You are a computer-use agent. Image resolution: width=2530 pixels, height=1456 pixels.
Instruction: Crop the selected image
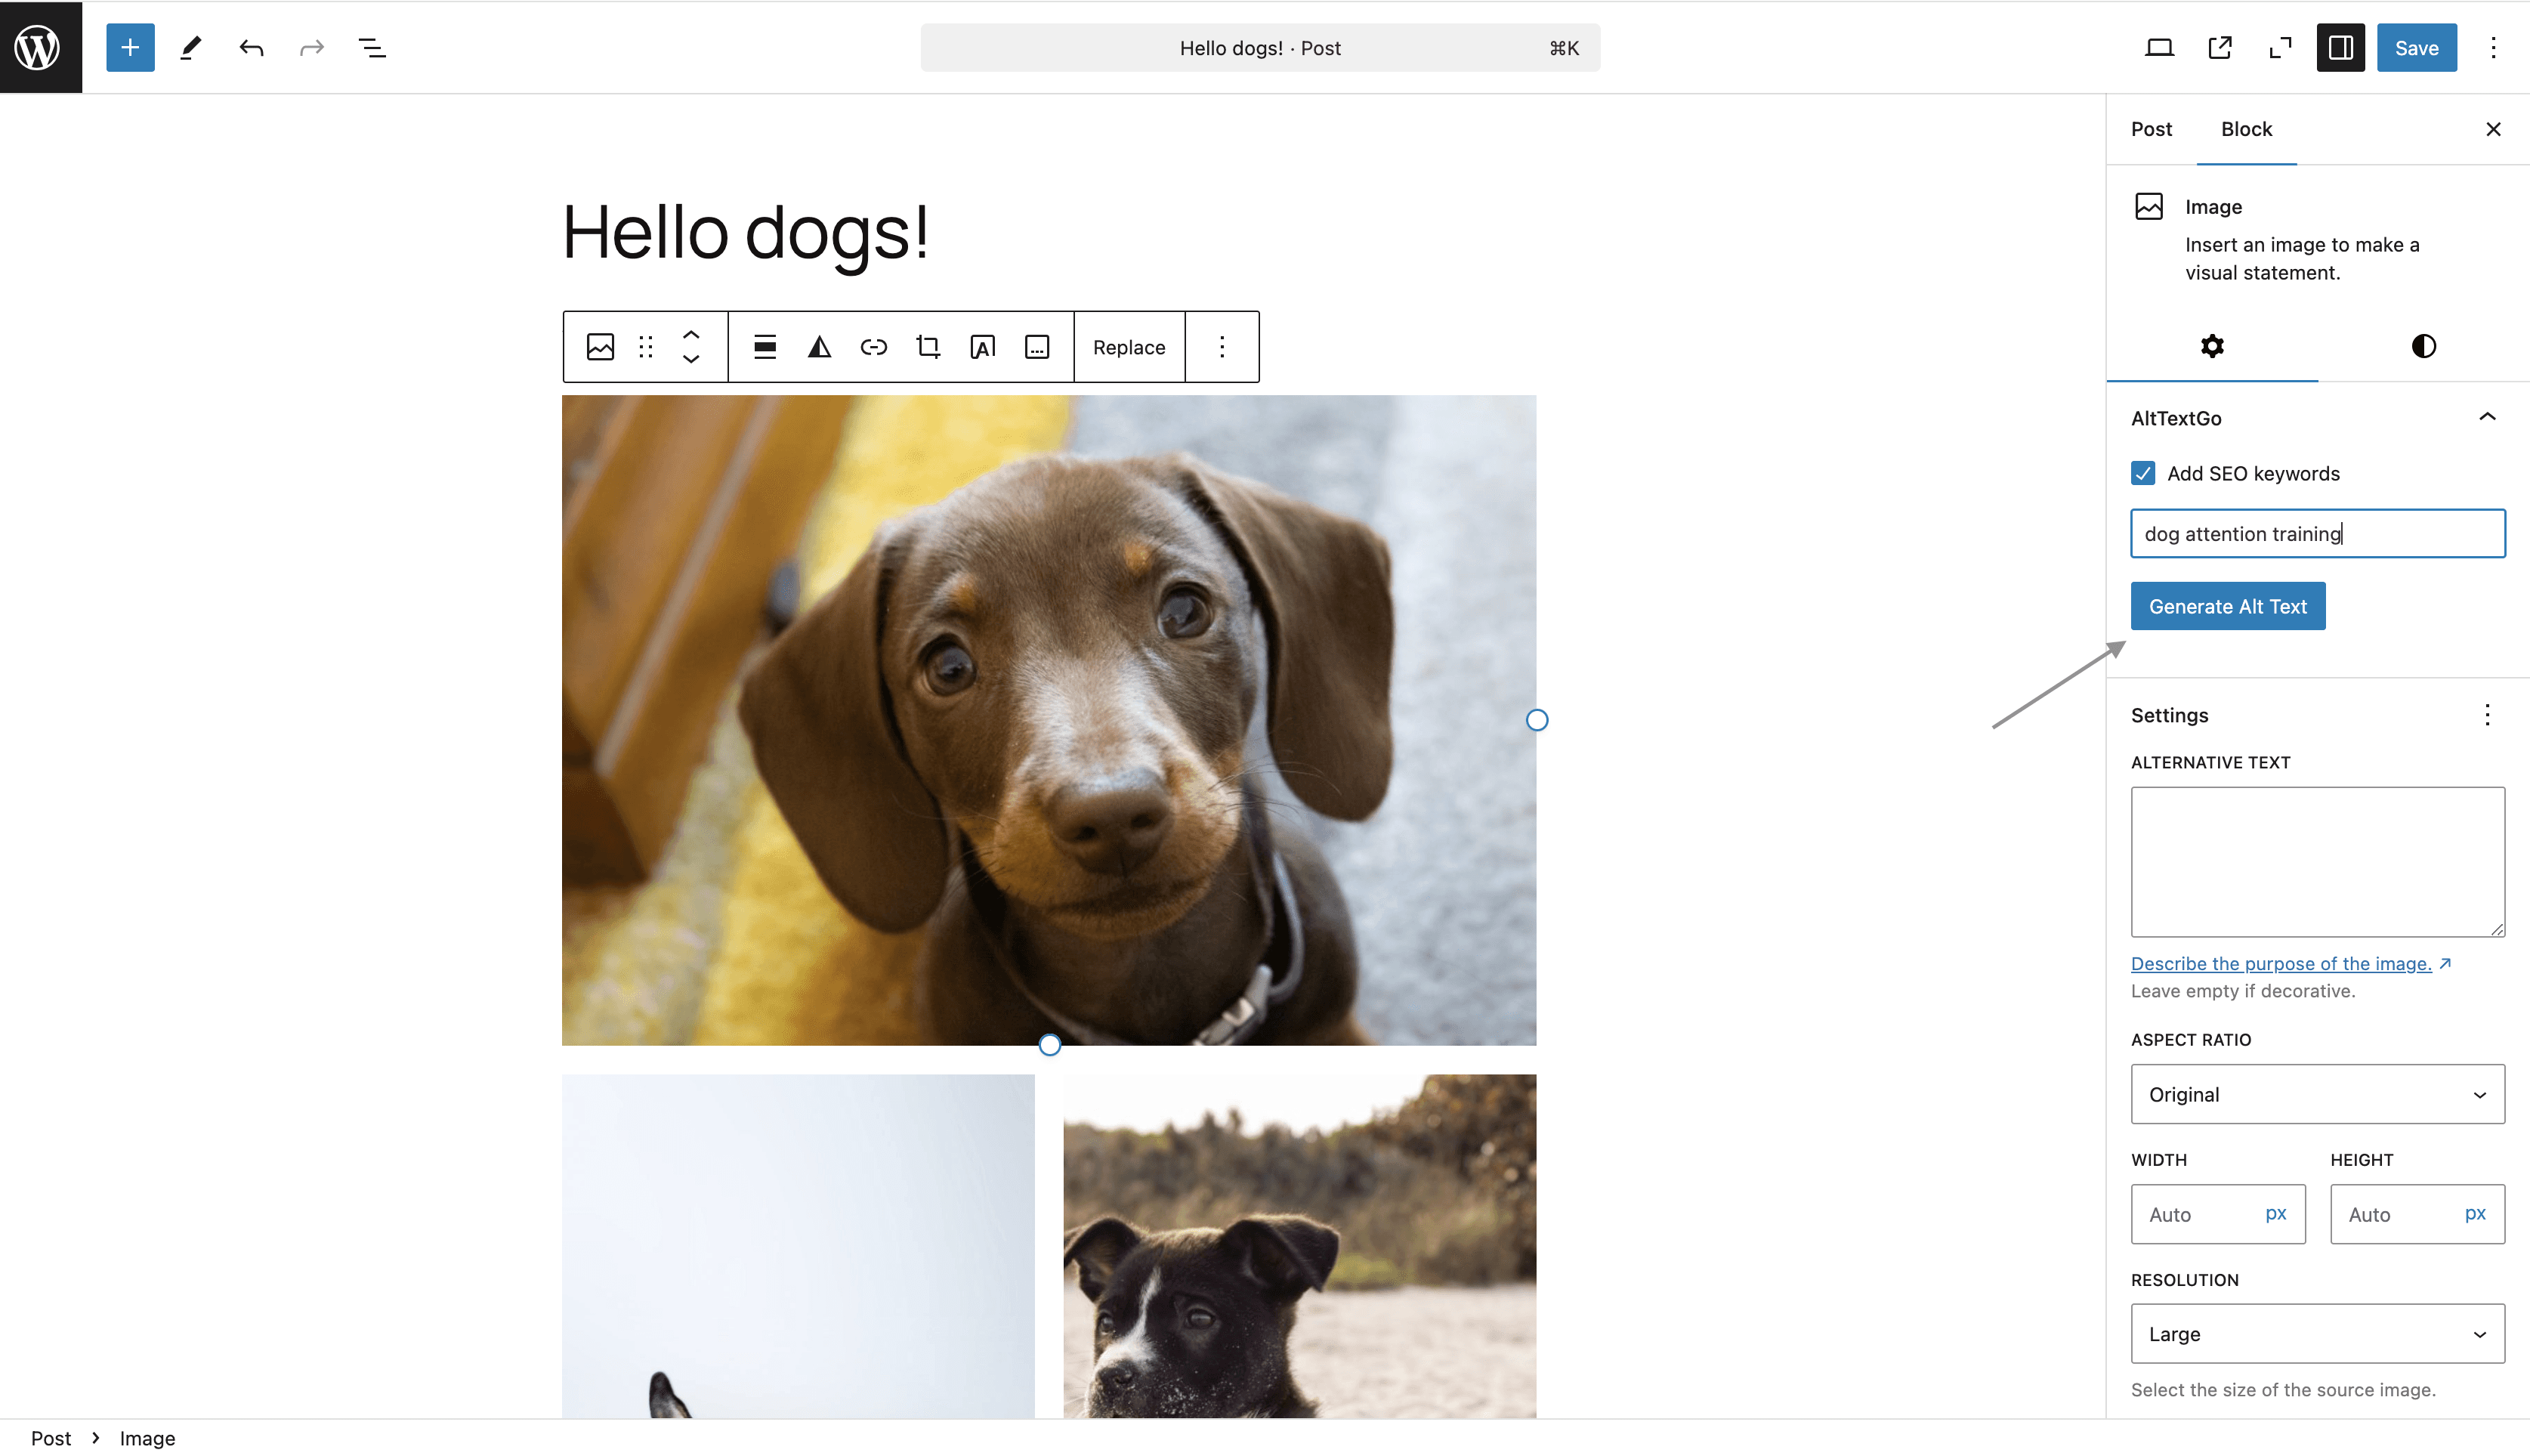pyautogui.click(x=927, y=347)
